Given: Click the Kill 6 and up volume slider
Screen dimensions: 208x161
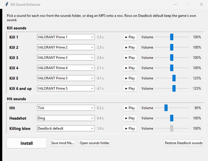Looking at the screenshot, I should 174,88.
